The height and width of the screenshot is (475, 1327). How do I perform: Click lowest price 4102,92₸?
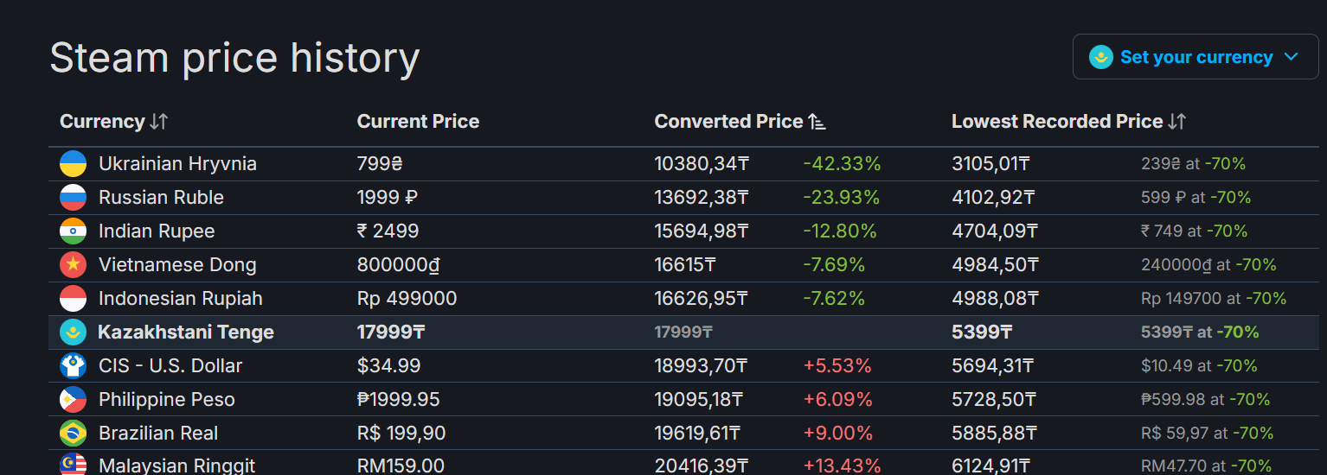(993, 197)
